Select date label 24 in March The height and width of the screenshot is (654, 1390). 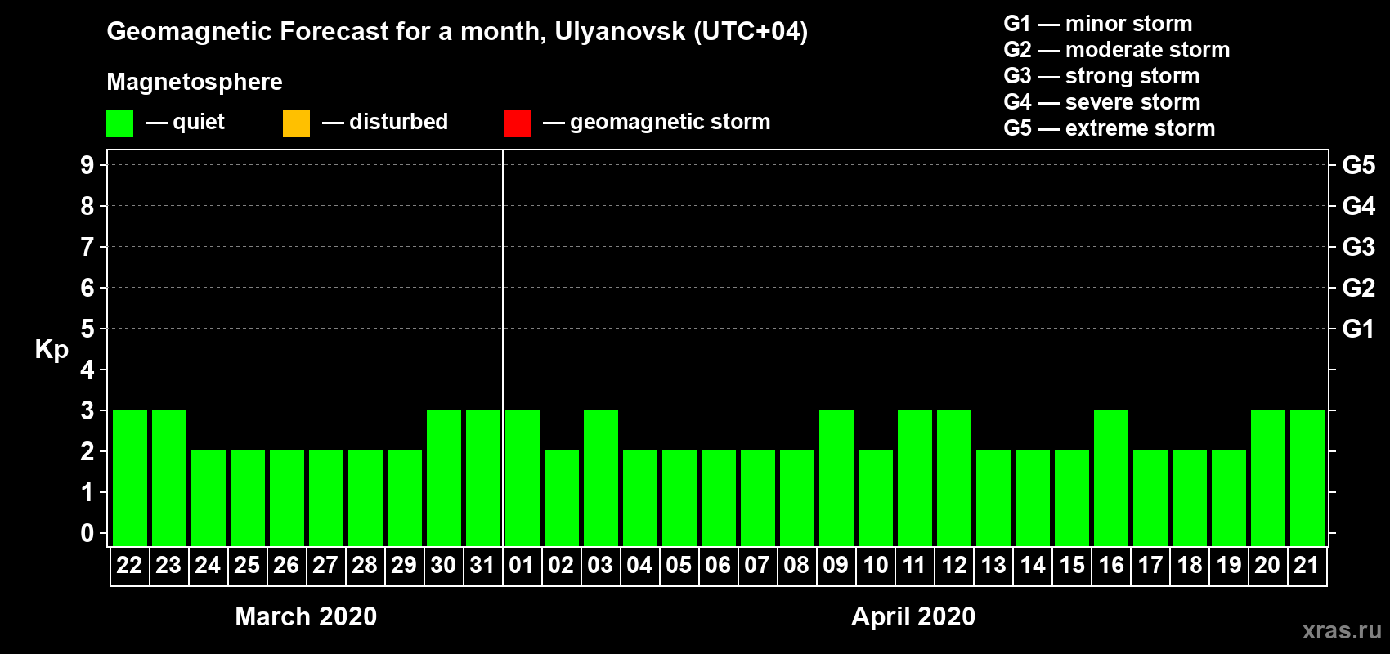208,565
